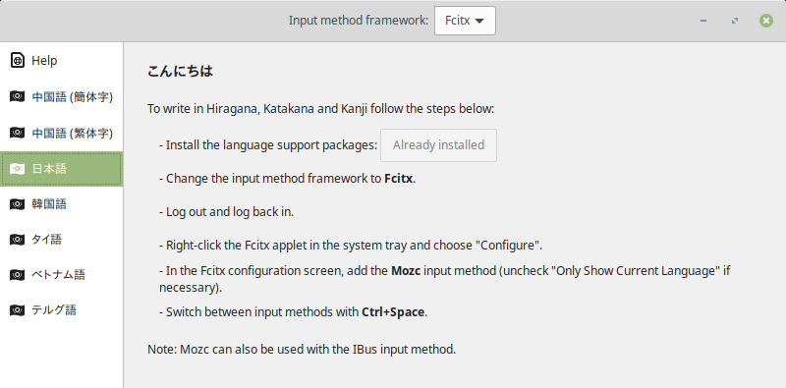Click flag icon beside 中国語 (簡体字)
786x388 pixels.
[x=17, y=96]
